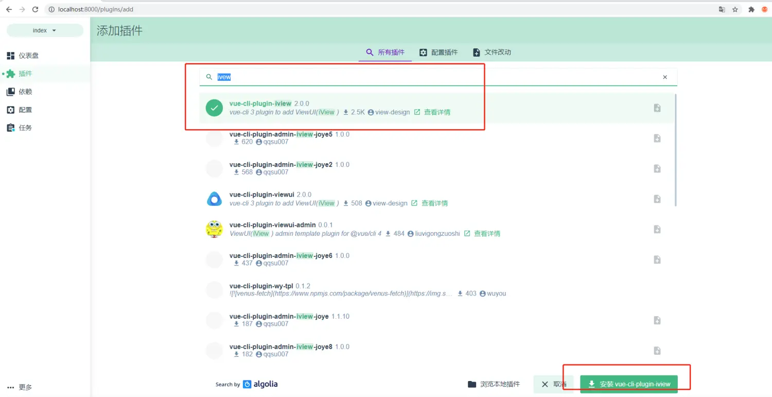
Task: Click the file icon on vue-cli-plugin-viewui row
Action: coord(657,199)
